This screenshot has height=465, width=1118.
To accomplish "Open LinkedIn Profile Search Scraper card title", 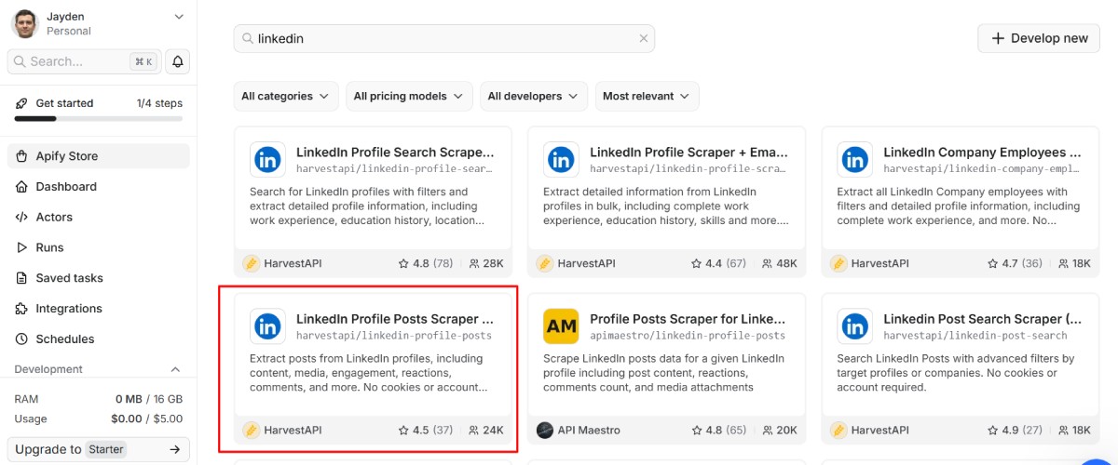I will coord(395,152).
